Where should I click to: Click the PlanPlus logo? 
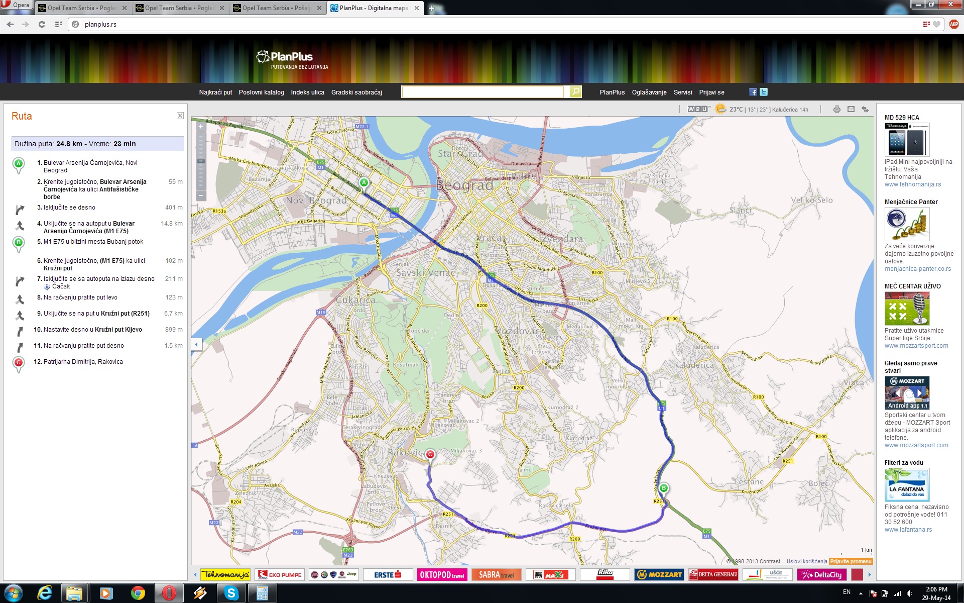coord(292,60)
